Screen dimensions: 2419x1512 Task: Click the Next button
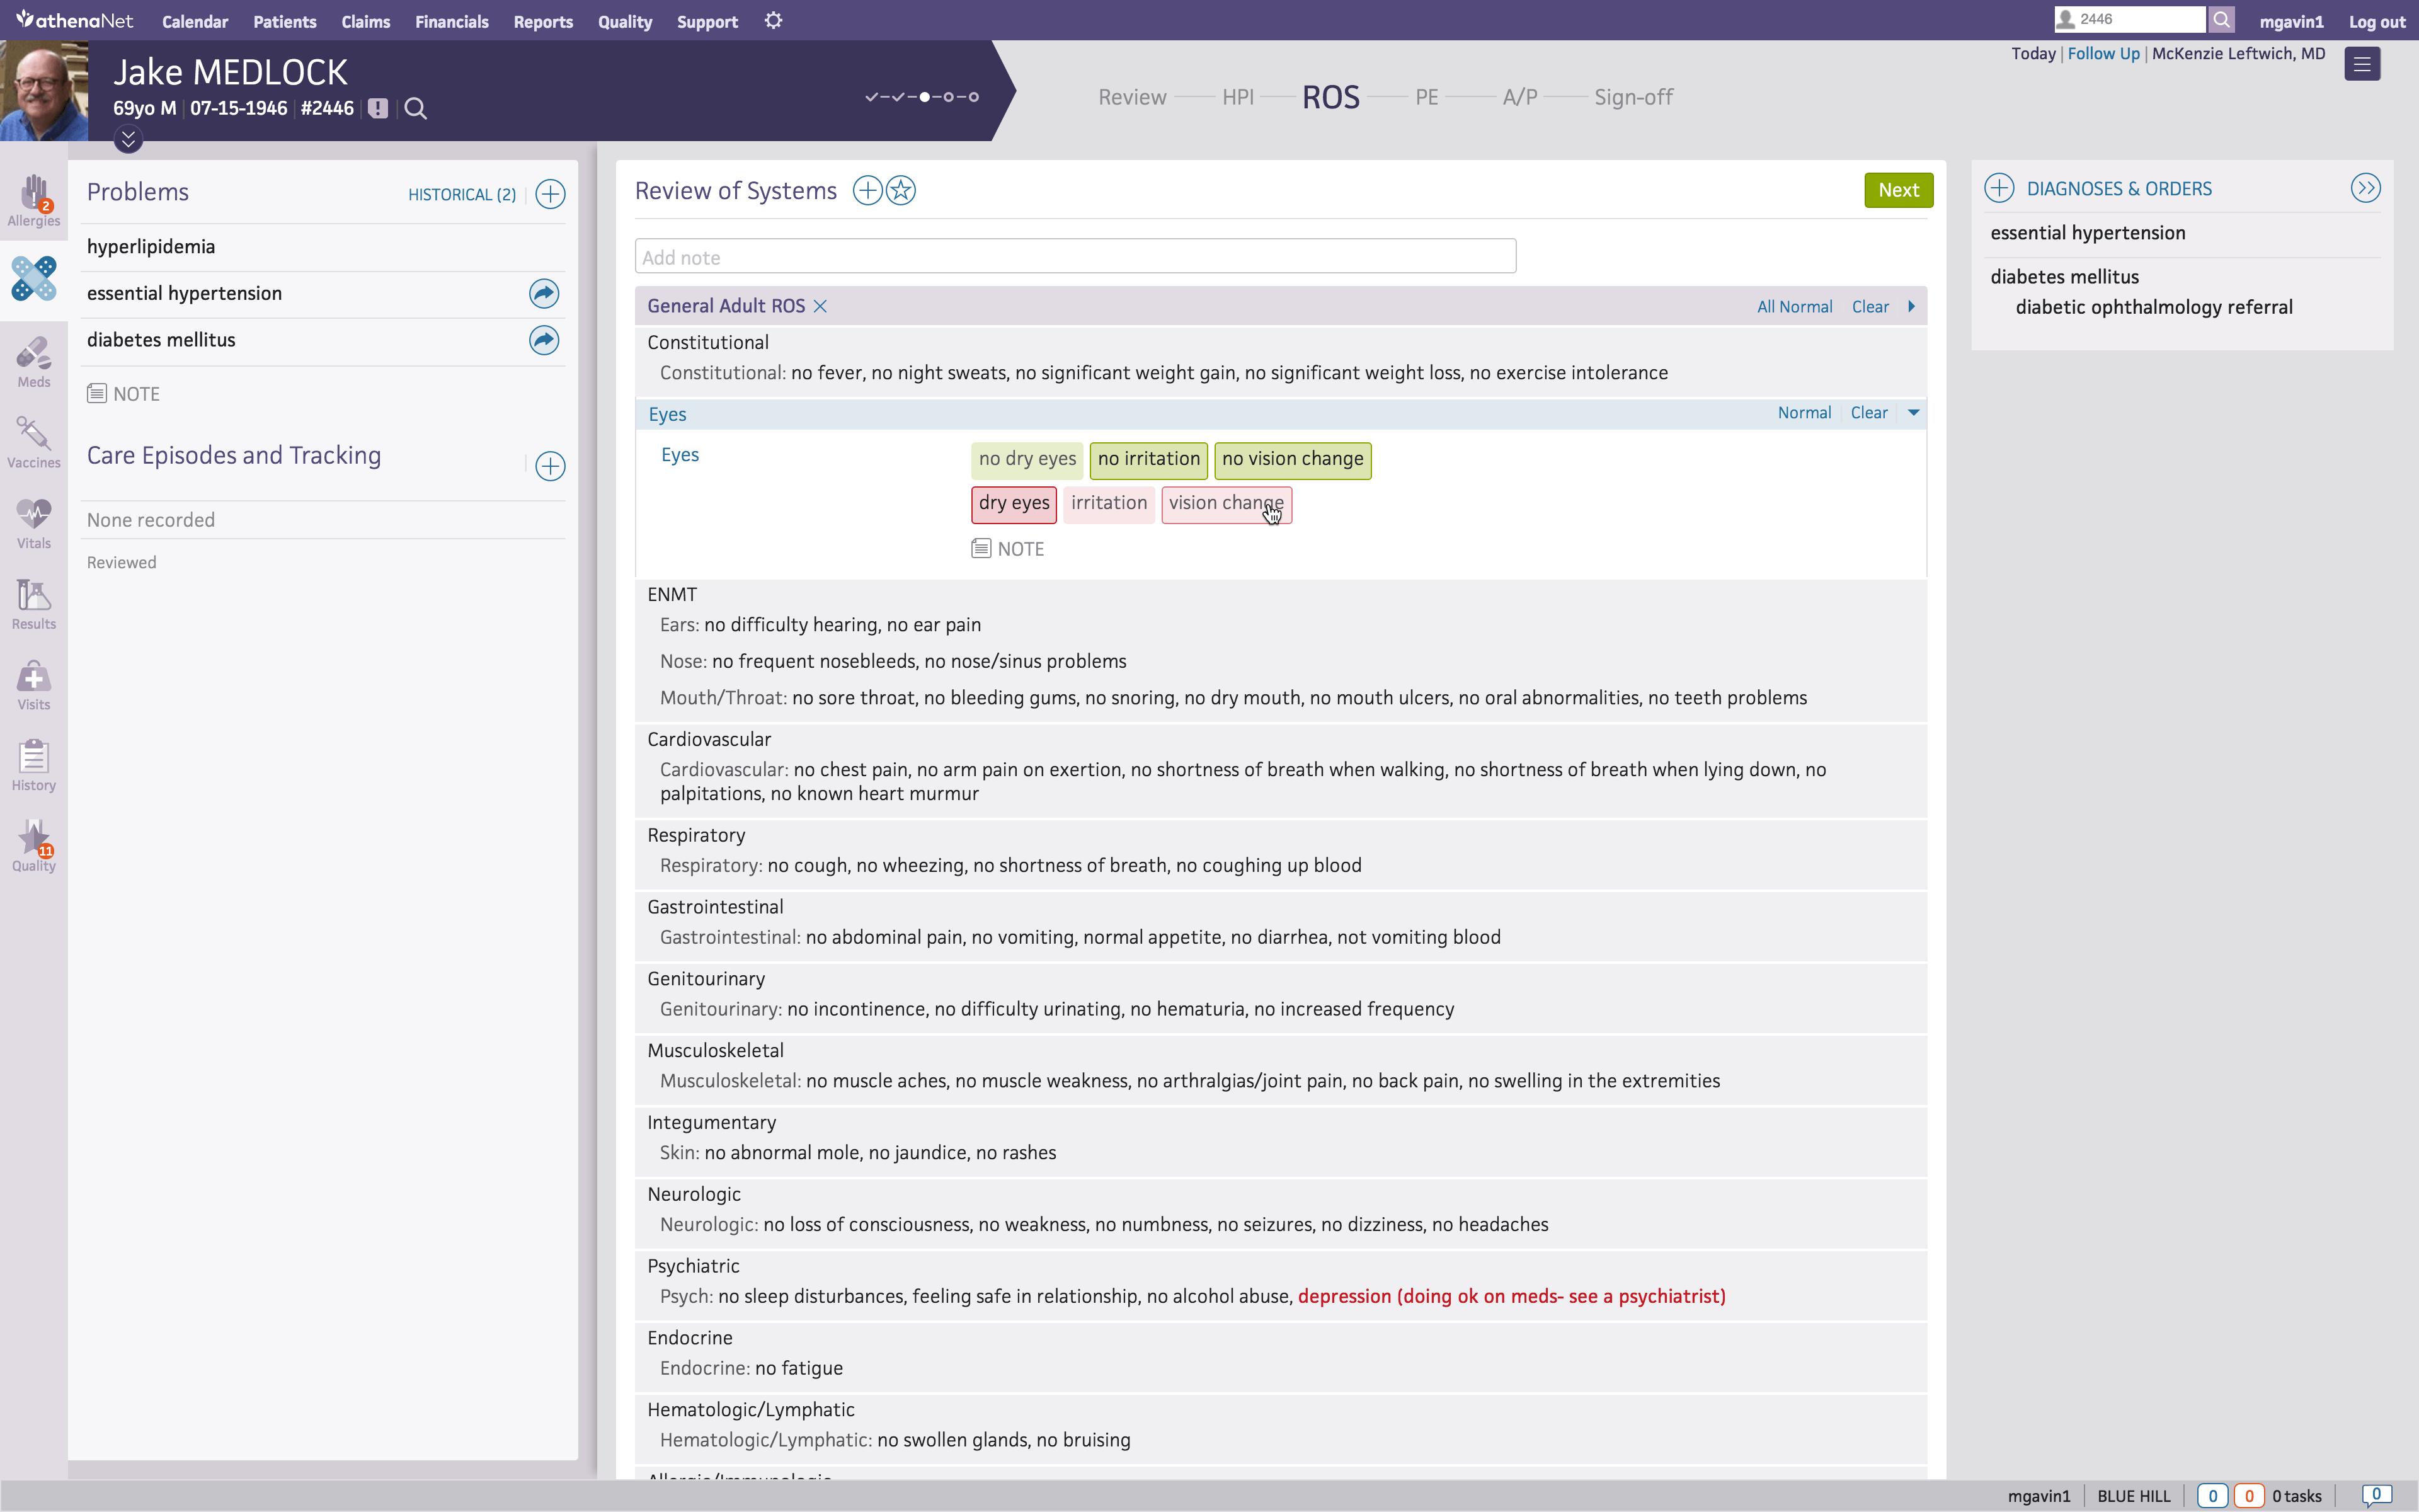coord(1897,189)
